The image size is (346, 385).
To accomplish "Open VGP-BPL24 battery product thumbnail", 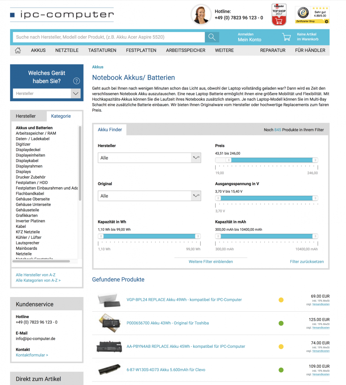I will pos(109,300).
